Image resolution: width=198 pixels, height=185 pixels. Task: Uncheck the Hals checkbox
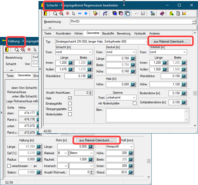(x=70, y=98)
